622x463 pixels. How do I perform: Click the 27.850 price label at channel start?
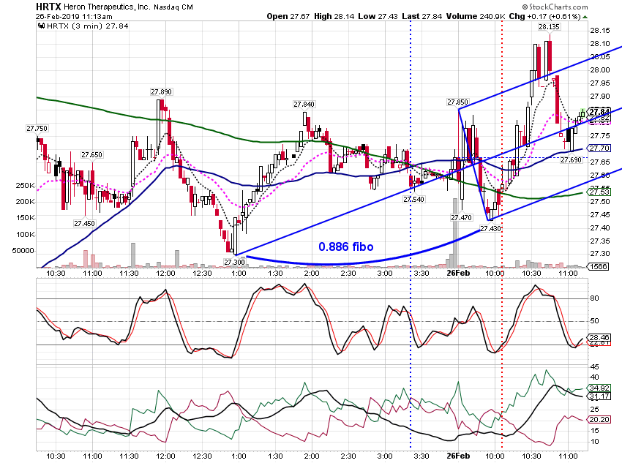pyautogui.click(x=457, y=102)
